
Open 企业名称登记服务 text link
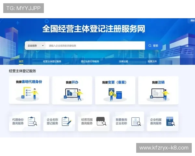[52, 122]
